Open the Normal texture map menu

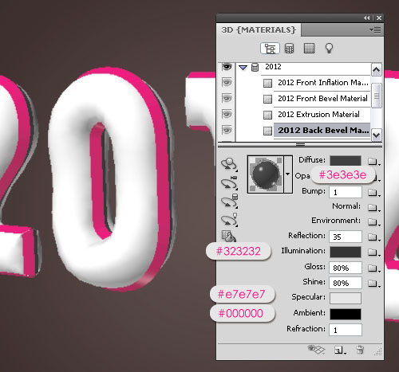tap(373, 207)
